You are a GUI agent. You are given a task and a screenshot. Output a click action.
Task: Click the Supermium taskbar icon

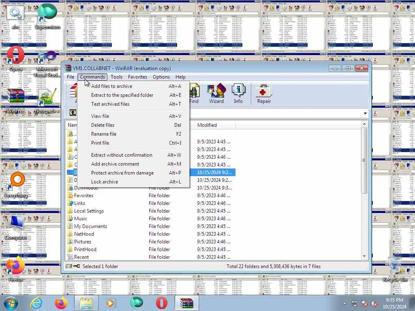click(x=137, y=303)
